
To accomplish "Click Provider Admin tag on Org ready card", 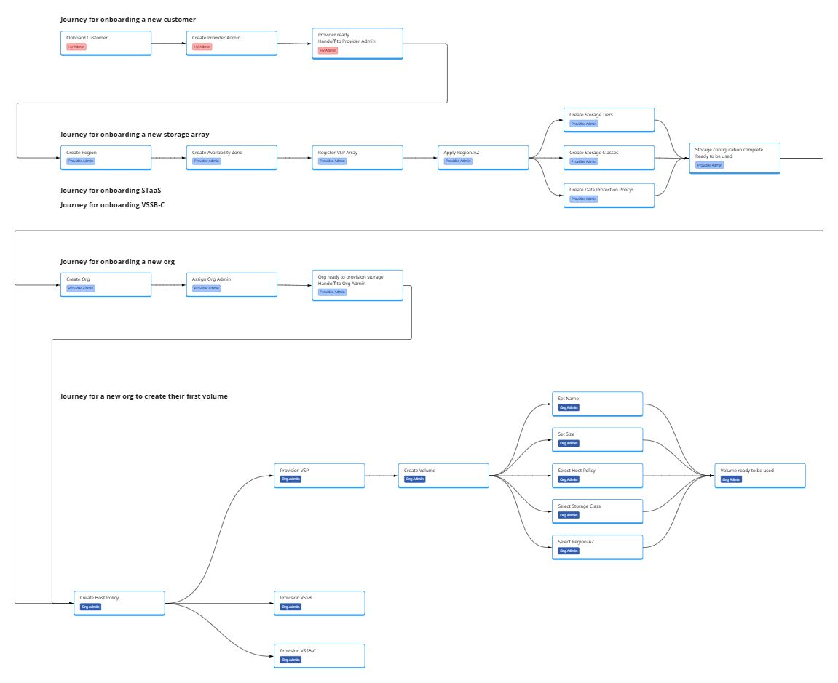I will tap(333, 292).
